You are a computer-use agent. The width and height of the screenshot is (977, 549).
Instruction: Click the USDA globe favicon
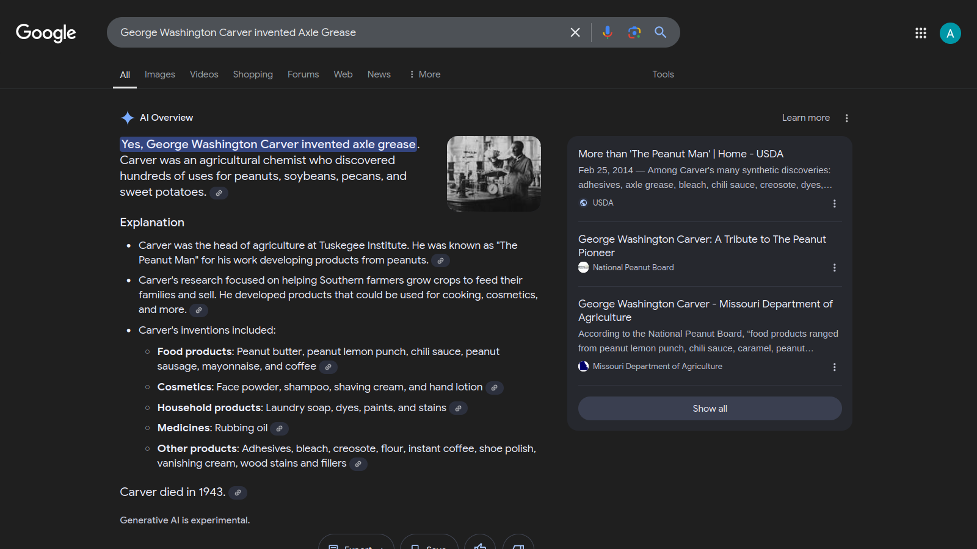584,203
